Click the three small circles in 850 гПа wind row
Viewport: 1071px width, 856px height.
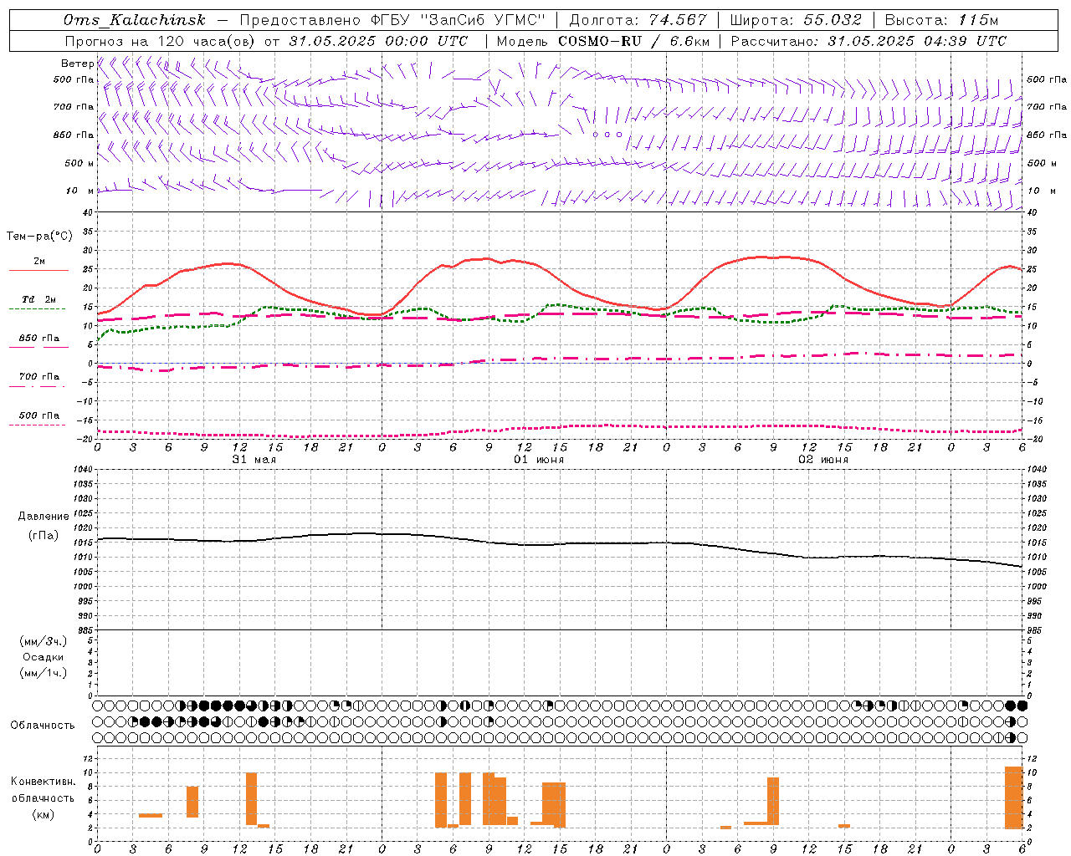(607, 134)
